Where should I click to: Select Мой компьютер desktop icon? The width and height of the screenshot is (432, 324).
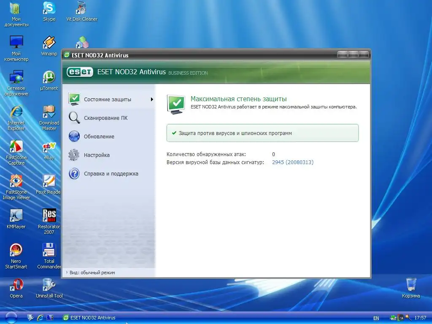coord(16,49)
